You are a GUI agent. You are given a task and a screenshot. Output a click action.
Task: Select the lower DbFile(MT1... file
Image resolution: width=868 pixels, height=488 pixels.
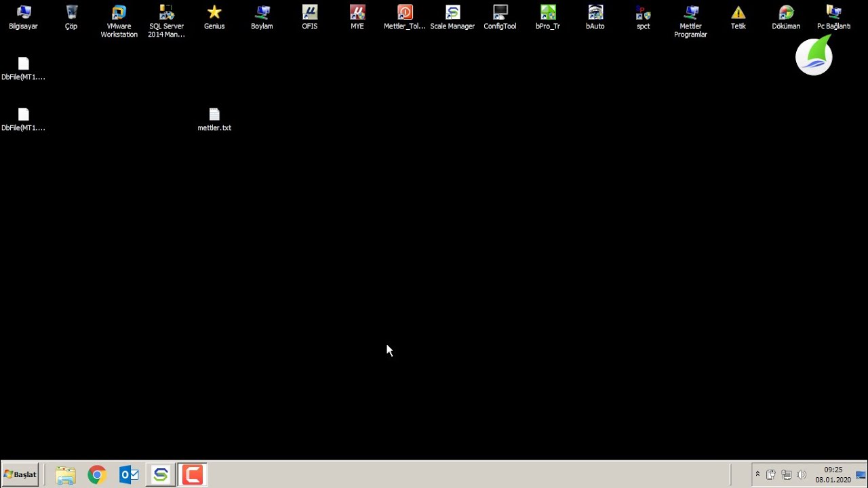(x=23, y=119)
